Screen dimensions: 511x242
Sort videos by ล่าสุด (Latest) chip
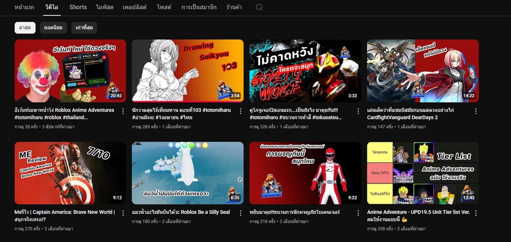click(25, 28)
